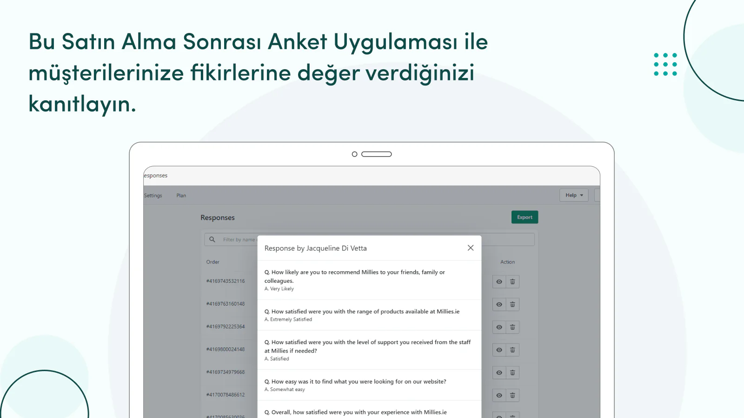The width and height of the screenshot is (744, 418).
Task: View response for order #4169743532116
Action: [x=499, y=281]
